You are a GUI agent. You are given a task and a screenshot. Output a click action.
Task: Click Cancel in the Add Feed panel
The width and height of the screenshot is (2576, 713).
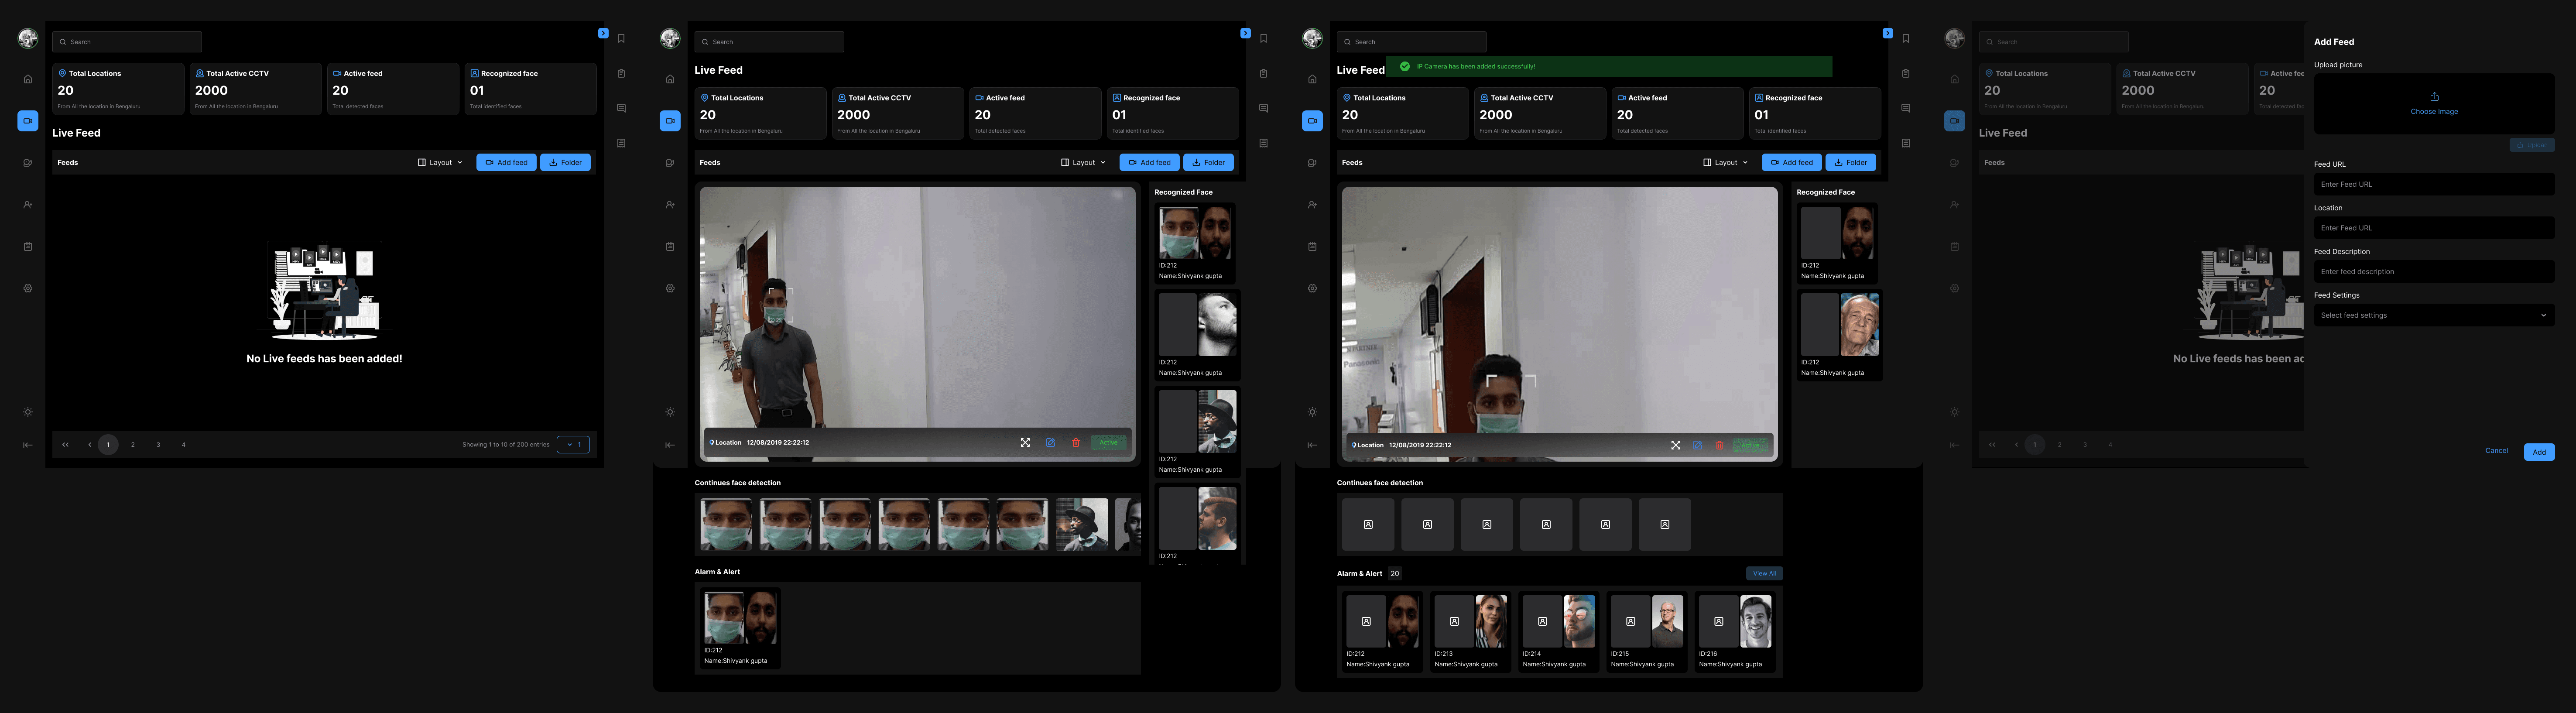[x=2496, y=451]
